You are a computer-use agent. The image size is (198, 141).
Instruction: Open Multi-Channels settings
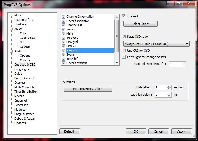(x=24, y=87)
